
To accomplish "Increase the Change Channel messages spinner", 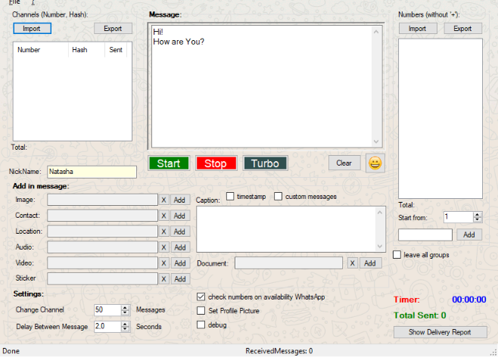I will (x=125, y=307).
